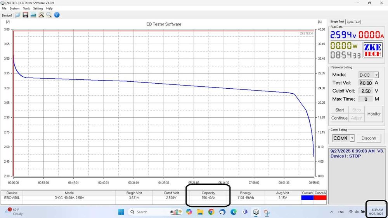Viewport: 388px width, 218px height.
Task: Open Microsoft Teams from the taskbar
Action: tap(245, 212)
